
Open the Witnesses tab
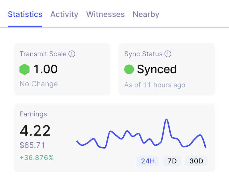point(105,14)
